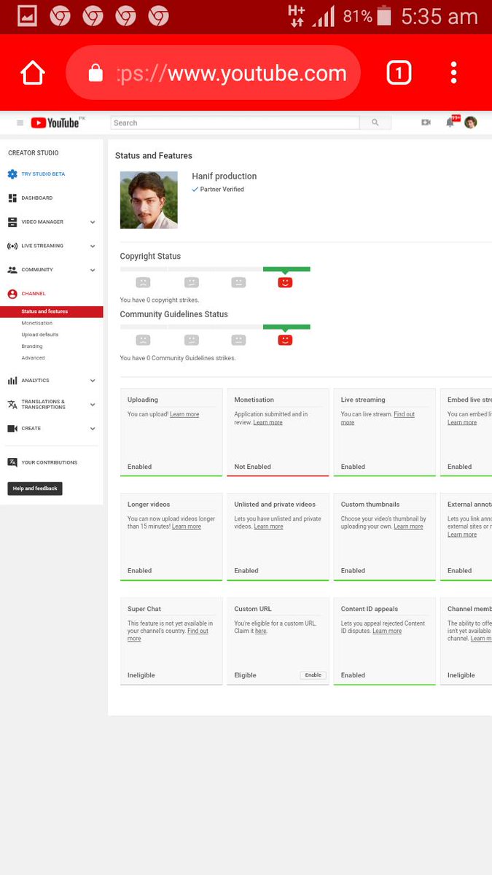Click 'You have 0 Community Guidelines strikes.' text
Viewport: 492px width, 875px height.
(178, 358)
